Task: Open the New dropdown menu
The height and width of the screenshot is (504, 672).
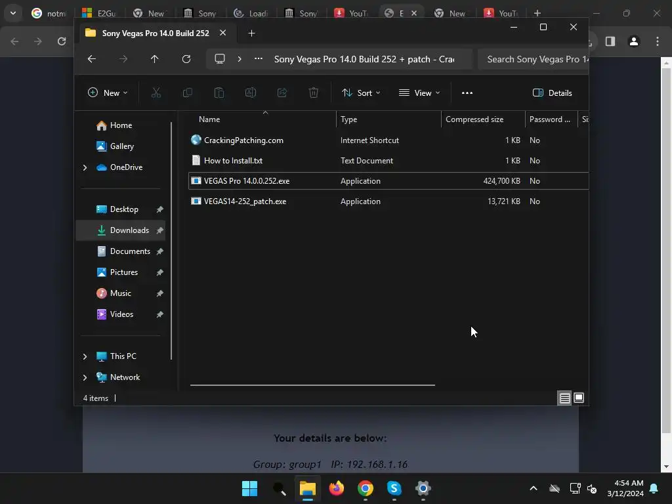Action: (108, 93)
